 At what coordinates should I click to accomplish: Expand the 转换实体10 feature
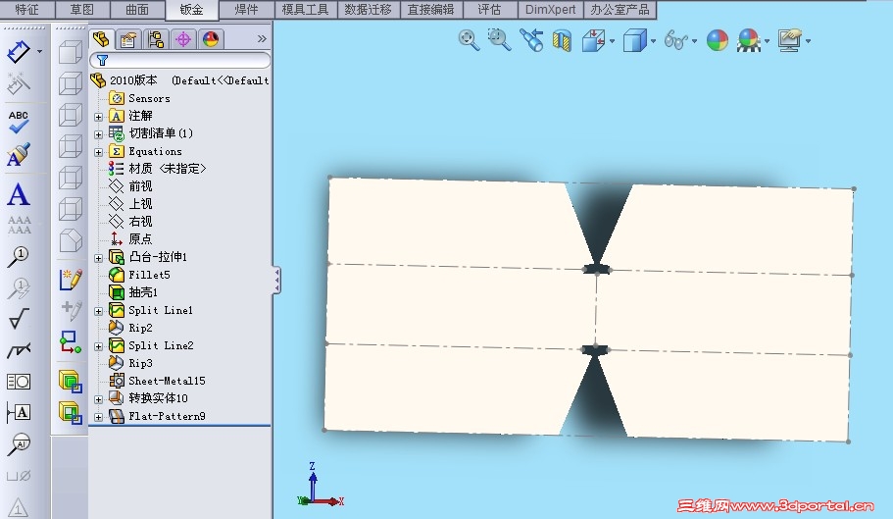pyautogui.click(x=98, y=399)
